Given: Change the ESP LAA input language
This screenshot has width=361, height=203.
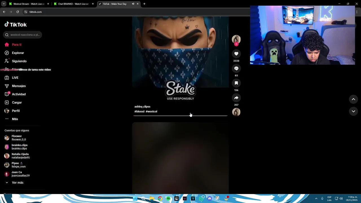Looking at the screenshot, I should pyautogui.click(x=329, y=198).
